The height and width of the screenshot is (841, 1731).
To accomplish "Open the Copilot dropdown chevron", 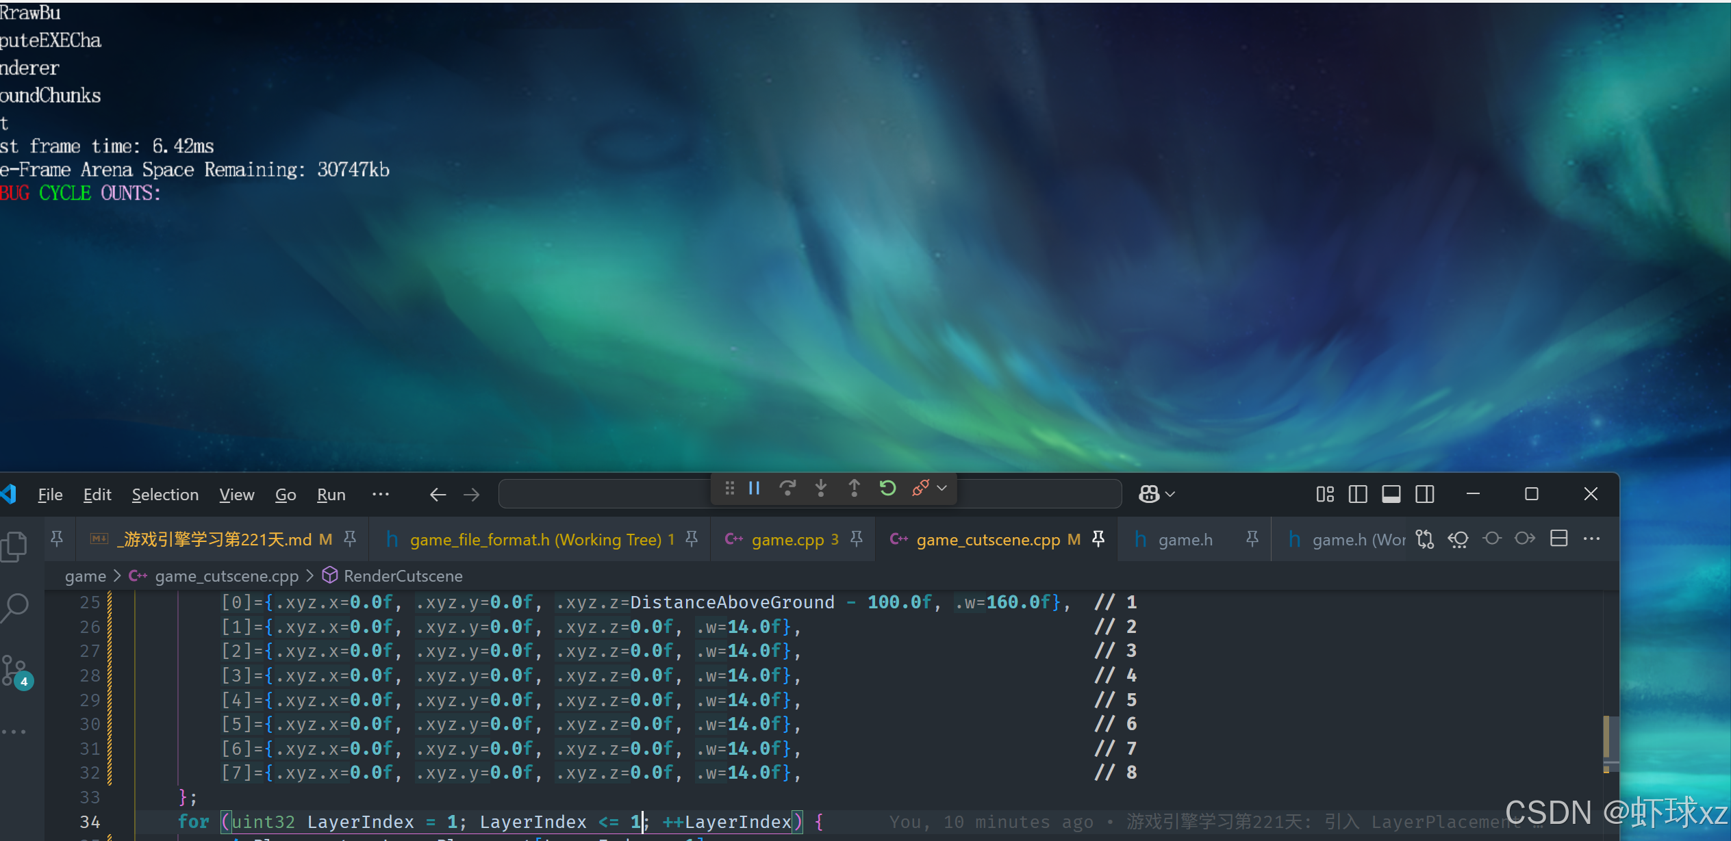I will [x=1170, y=494].
